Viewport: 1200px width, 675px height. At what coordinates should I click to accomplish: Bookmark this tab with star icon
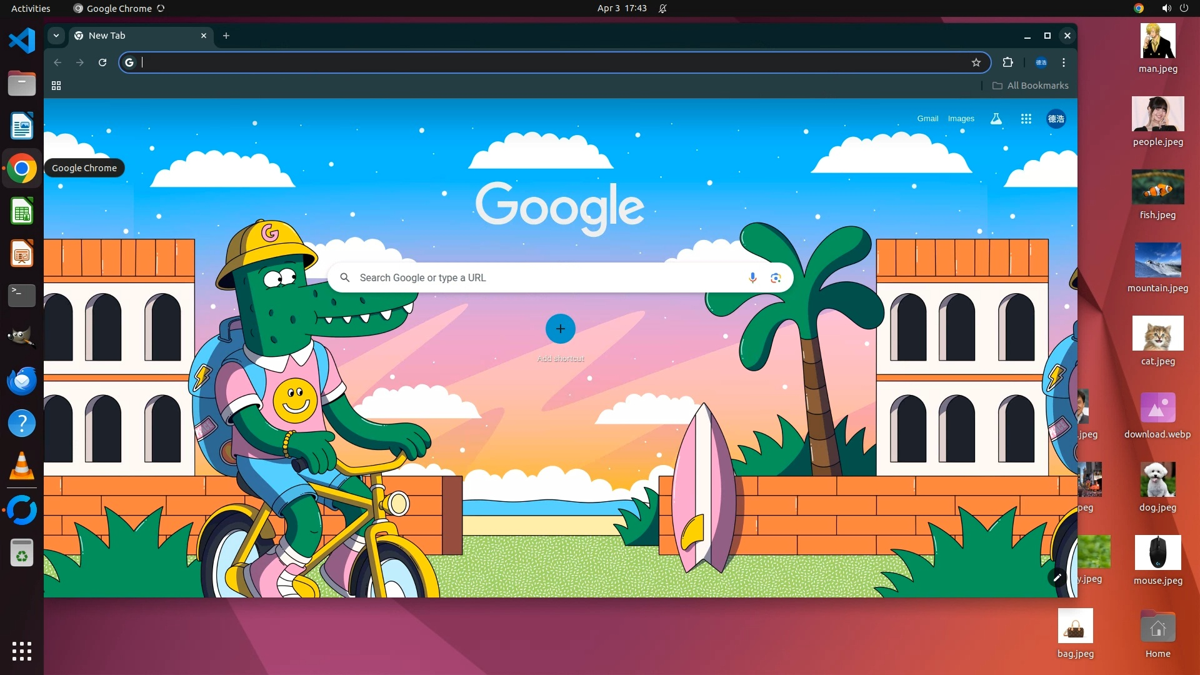click(976, 62)
